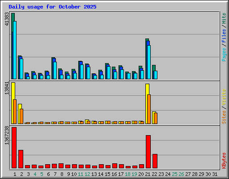The width and height of the screenshot is (229, 179).
Task: Click day label 10 on the x-axis
Action: (74, 174)
